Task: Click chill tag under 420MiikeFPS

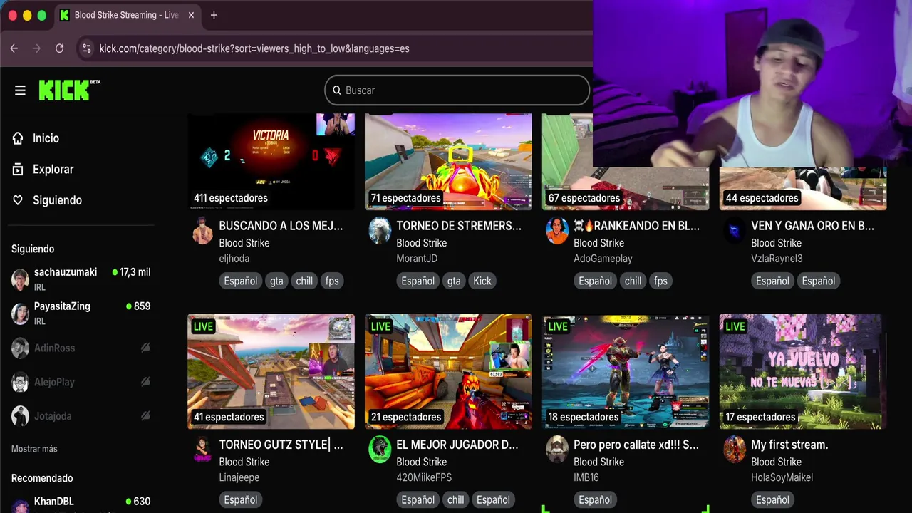Action: [456, 499]
